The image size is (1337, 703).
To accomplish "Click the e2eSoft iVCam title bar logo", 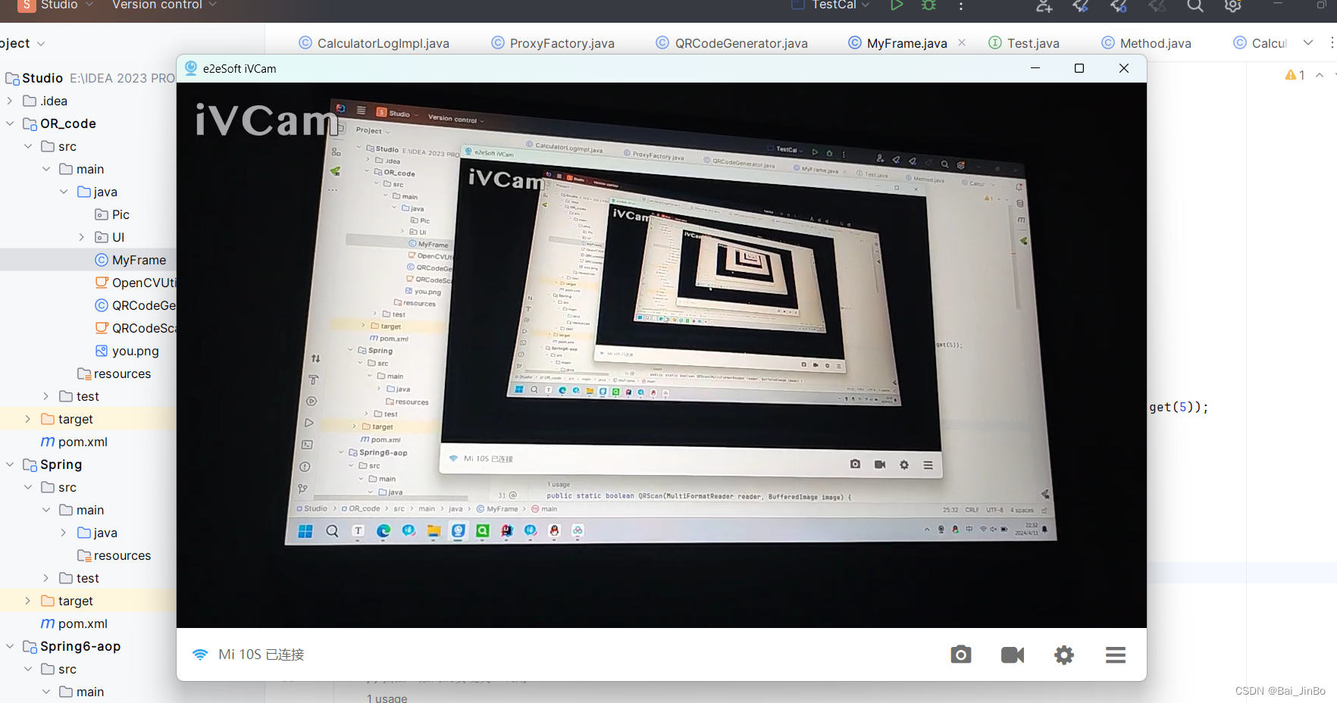I will click(x=191, y=68).
